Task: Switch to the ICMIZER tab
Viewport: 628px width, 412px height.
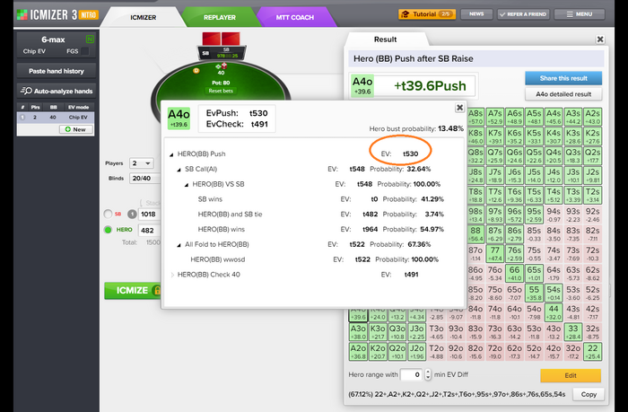Action: coord(143,17)
